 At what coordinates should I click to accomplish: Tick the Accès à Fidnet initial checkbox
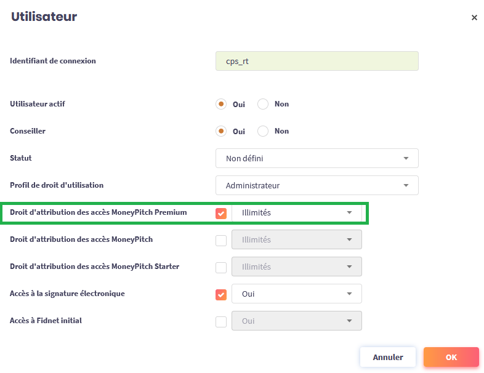point(221,321)
